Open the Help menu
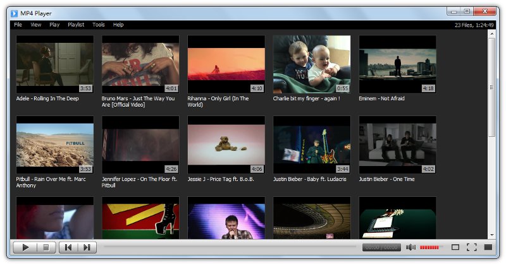The width and height of the screenshot is (506, 265). (x=118, y=25)
